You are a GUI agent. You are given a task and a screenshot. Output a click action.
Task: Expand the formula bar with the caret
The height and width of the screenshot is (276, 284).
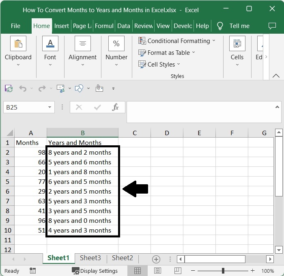(277, 107)
